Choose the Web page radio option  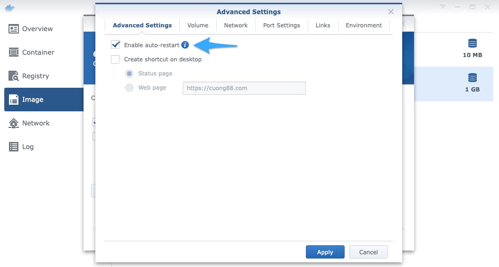129,88
